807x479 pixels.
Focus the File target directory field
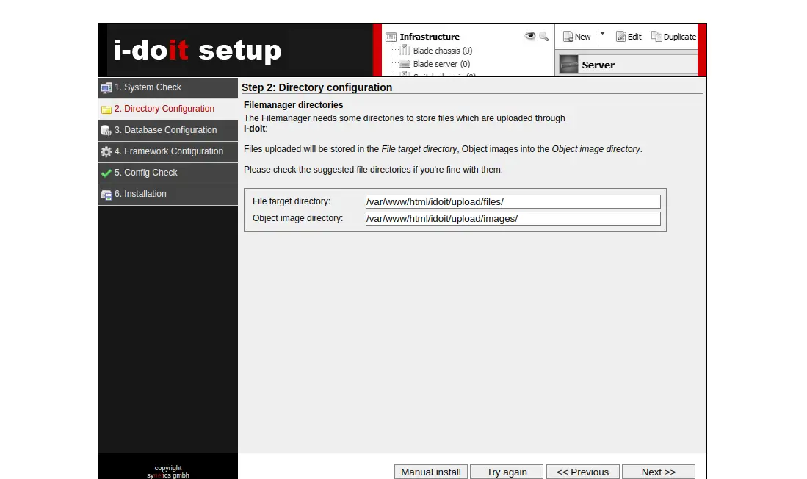tap(513, 201)
